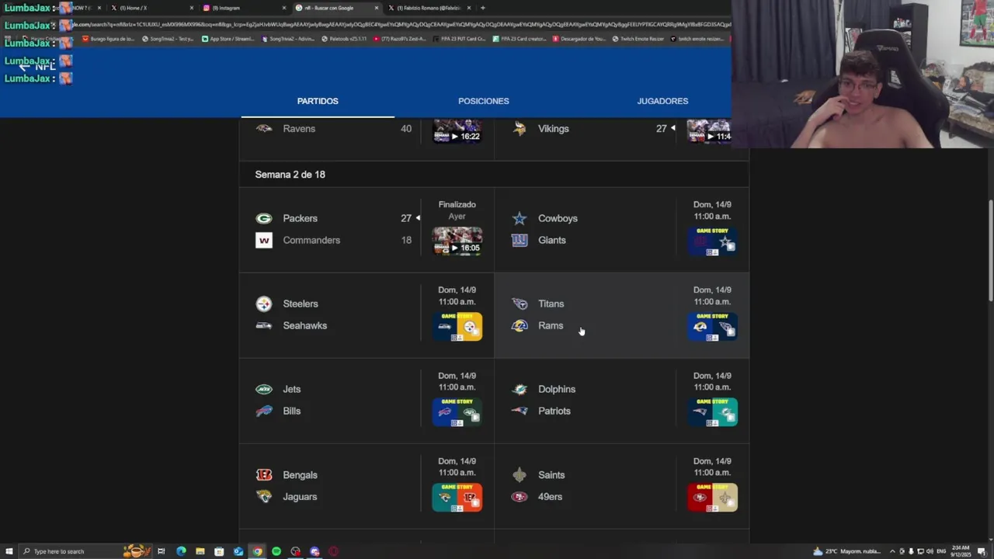Open the Bengals vs Jaguars game story
Viewport: 994px width, 559px height.
pos(457,498)
